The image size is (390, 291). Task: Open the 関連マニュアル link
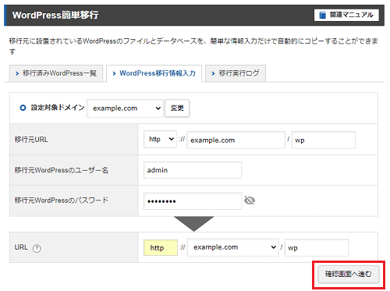(x=346, y=15)
